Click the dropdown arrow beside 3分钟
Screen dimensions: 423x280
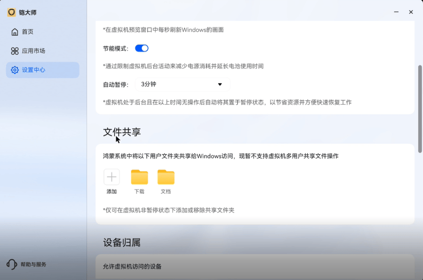[220, 84]
